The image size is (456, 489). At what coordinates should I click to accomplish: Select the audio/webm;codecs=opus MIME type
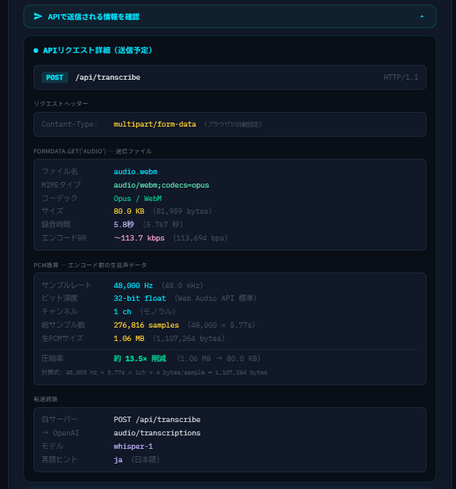tap(161, 185)
